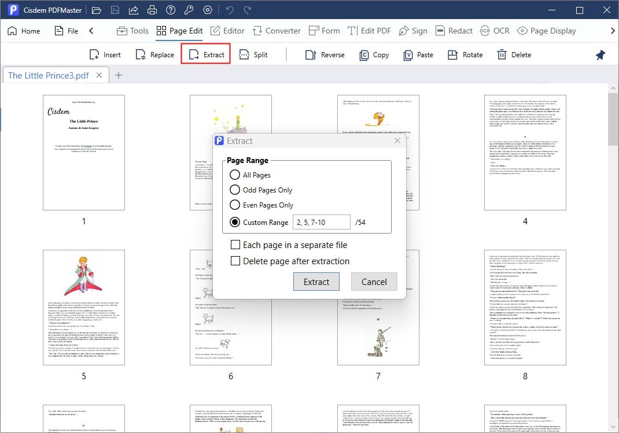The image size is (619, 433).
Task: Open settings hexagon gear icon
Action: [x=208, y=10]
